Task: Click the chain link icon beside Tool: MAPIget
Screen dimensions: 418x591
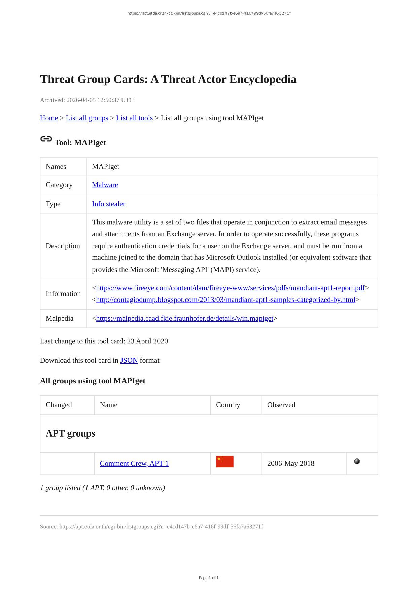Action: (46, 139)
